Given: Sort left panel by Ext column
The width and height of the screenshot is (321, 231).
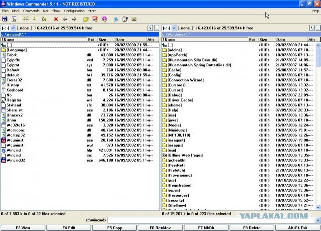Looking at the screenshot, I should coord(92,40).
